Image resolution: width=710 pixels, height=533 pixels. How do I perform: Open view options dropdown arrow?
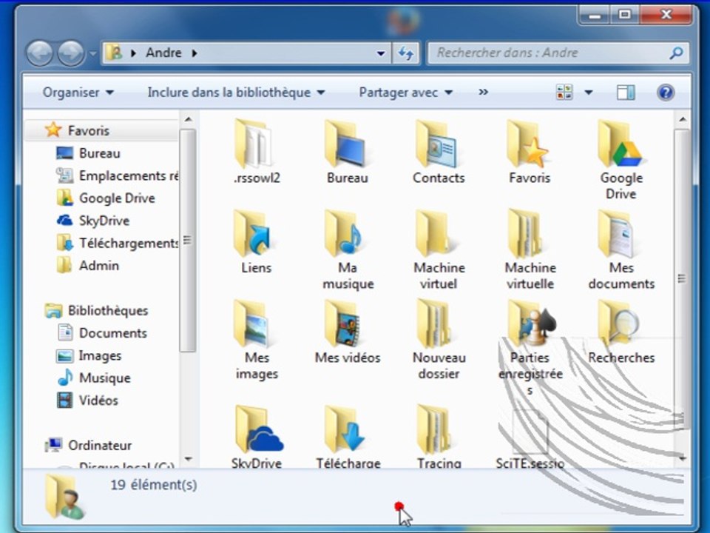pyautogui.click(x=588, y=93)
